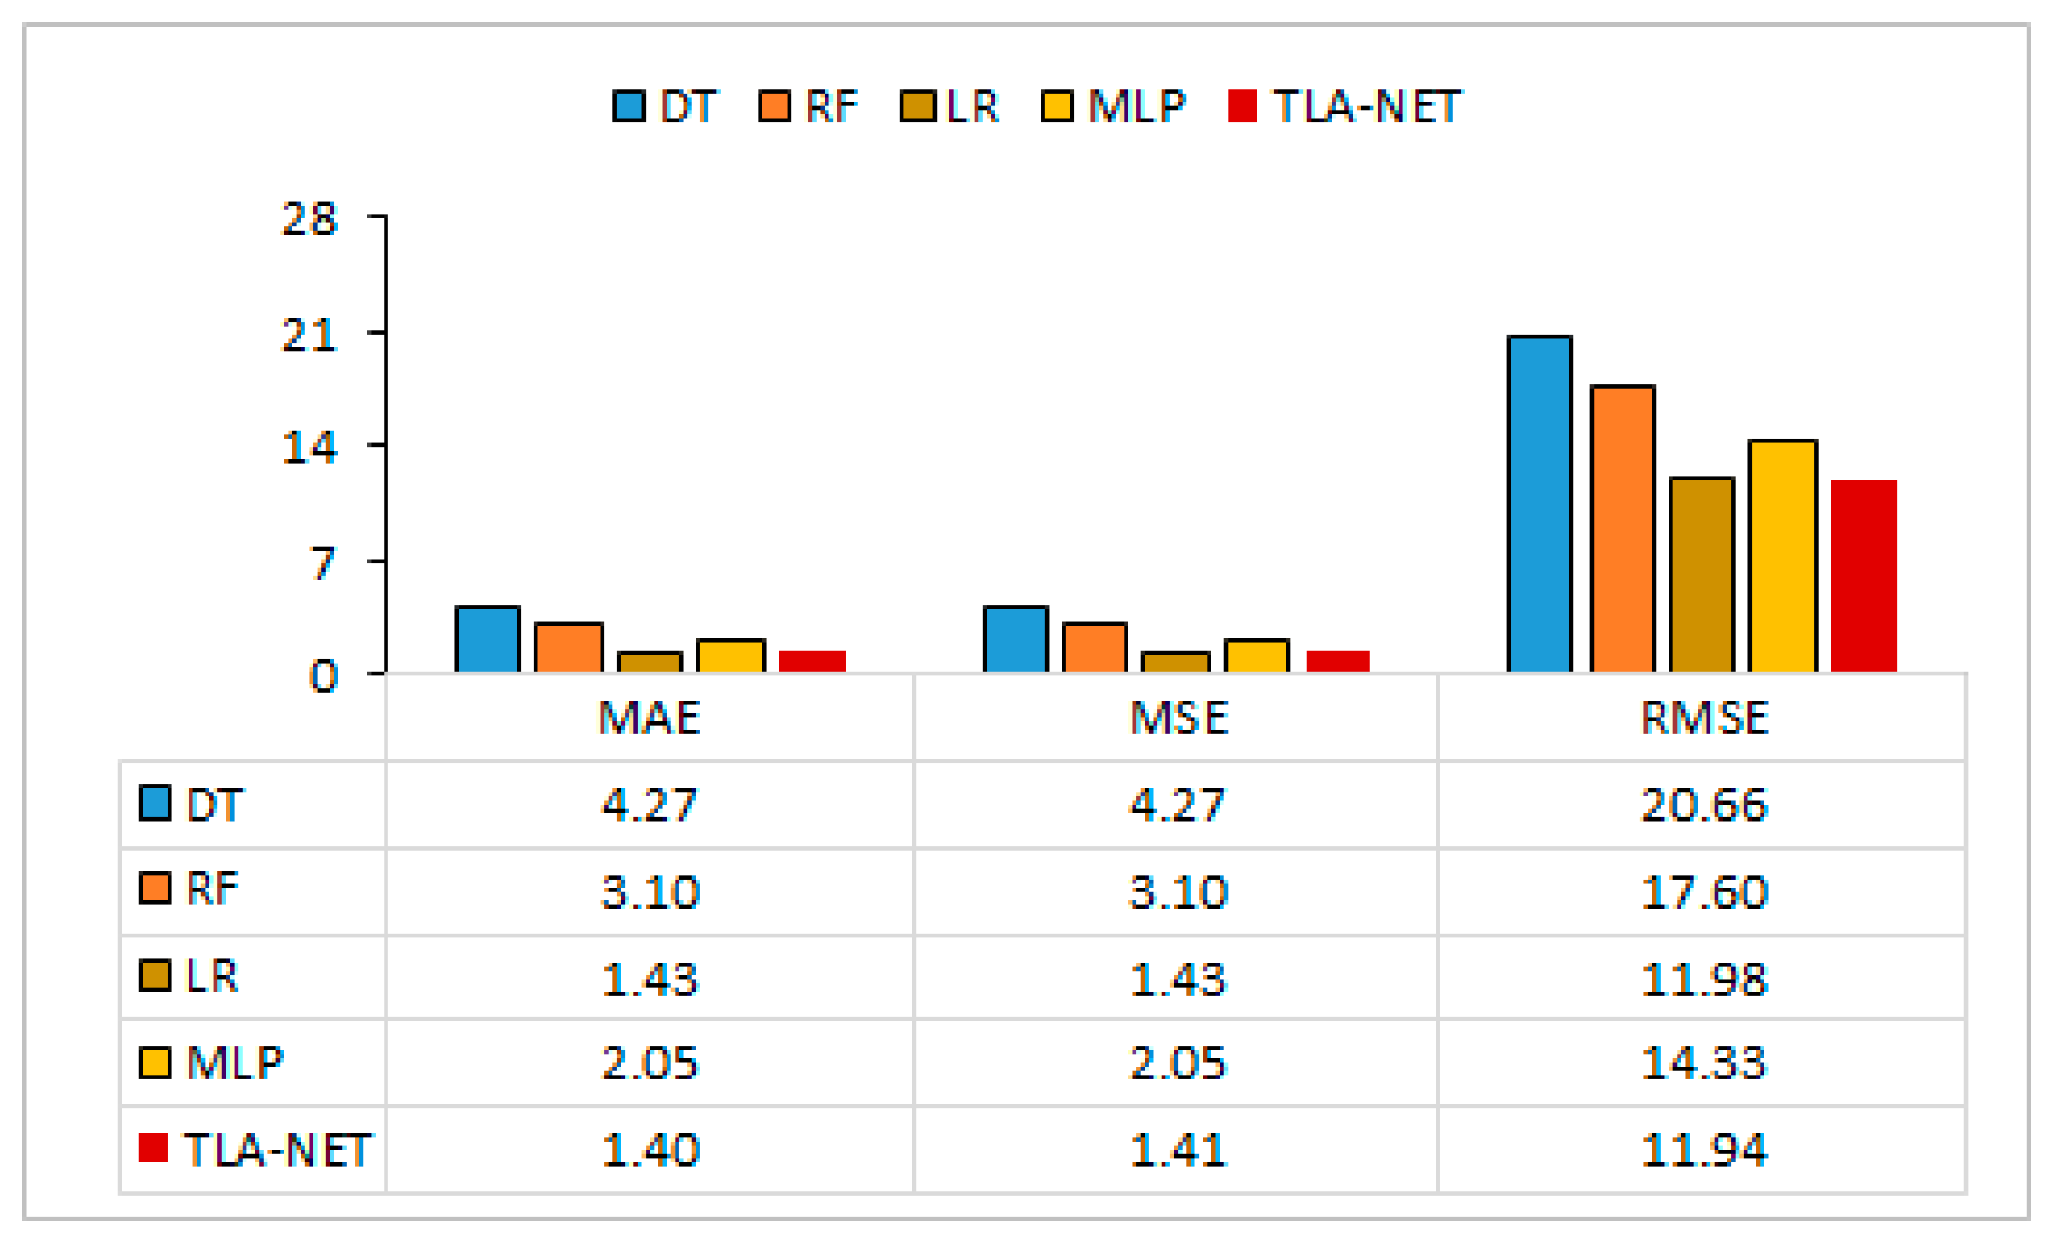Click the RMSE column header

coord(1704,718)
